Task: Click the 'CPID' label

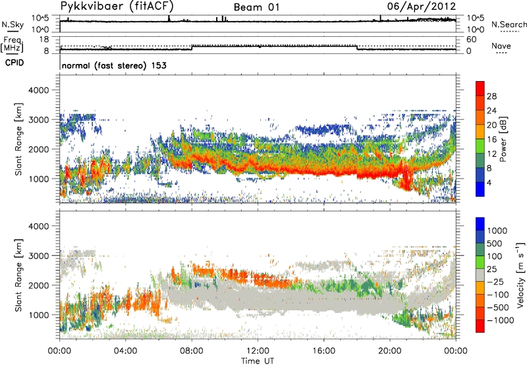Action: (14, 63)
